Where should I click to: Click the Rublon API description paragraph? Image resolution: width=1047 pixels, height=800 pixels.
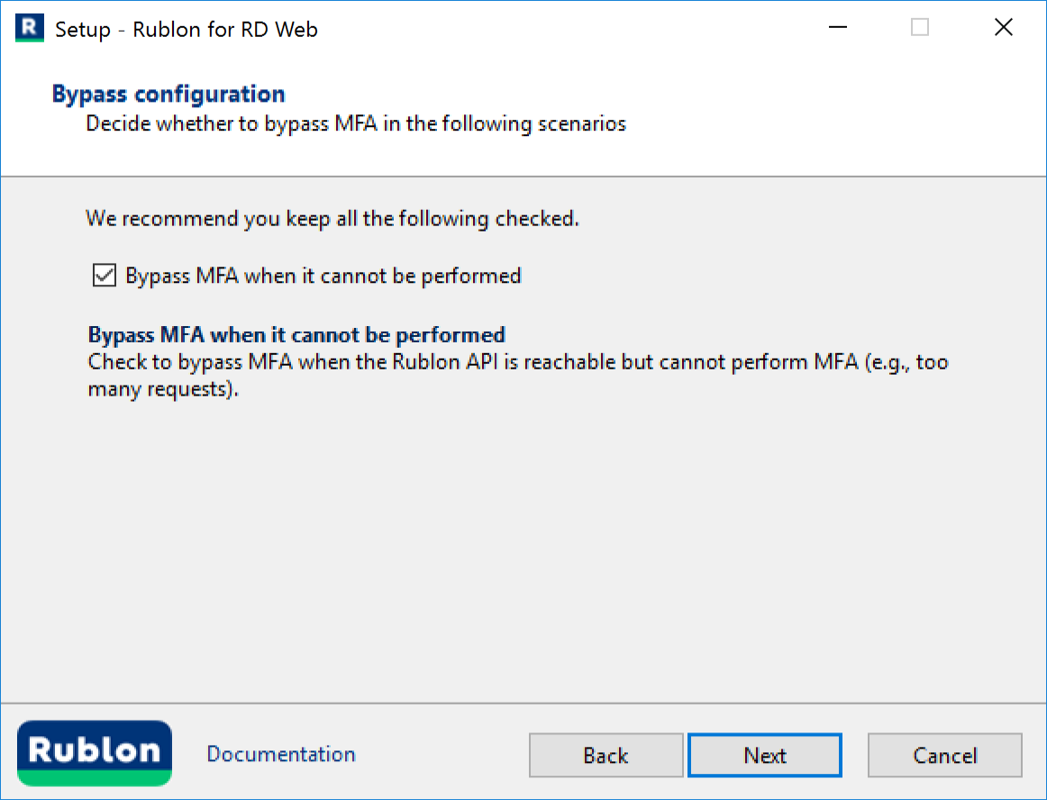tap(517, 376)
